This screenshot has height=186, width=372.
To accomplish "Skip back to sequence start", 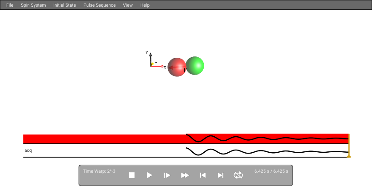I will coord(202,175).
